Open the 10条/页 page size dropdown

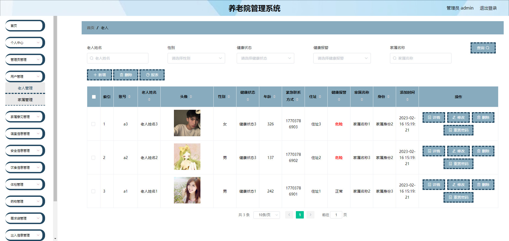click(267, 215)
